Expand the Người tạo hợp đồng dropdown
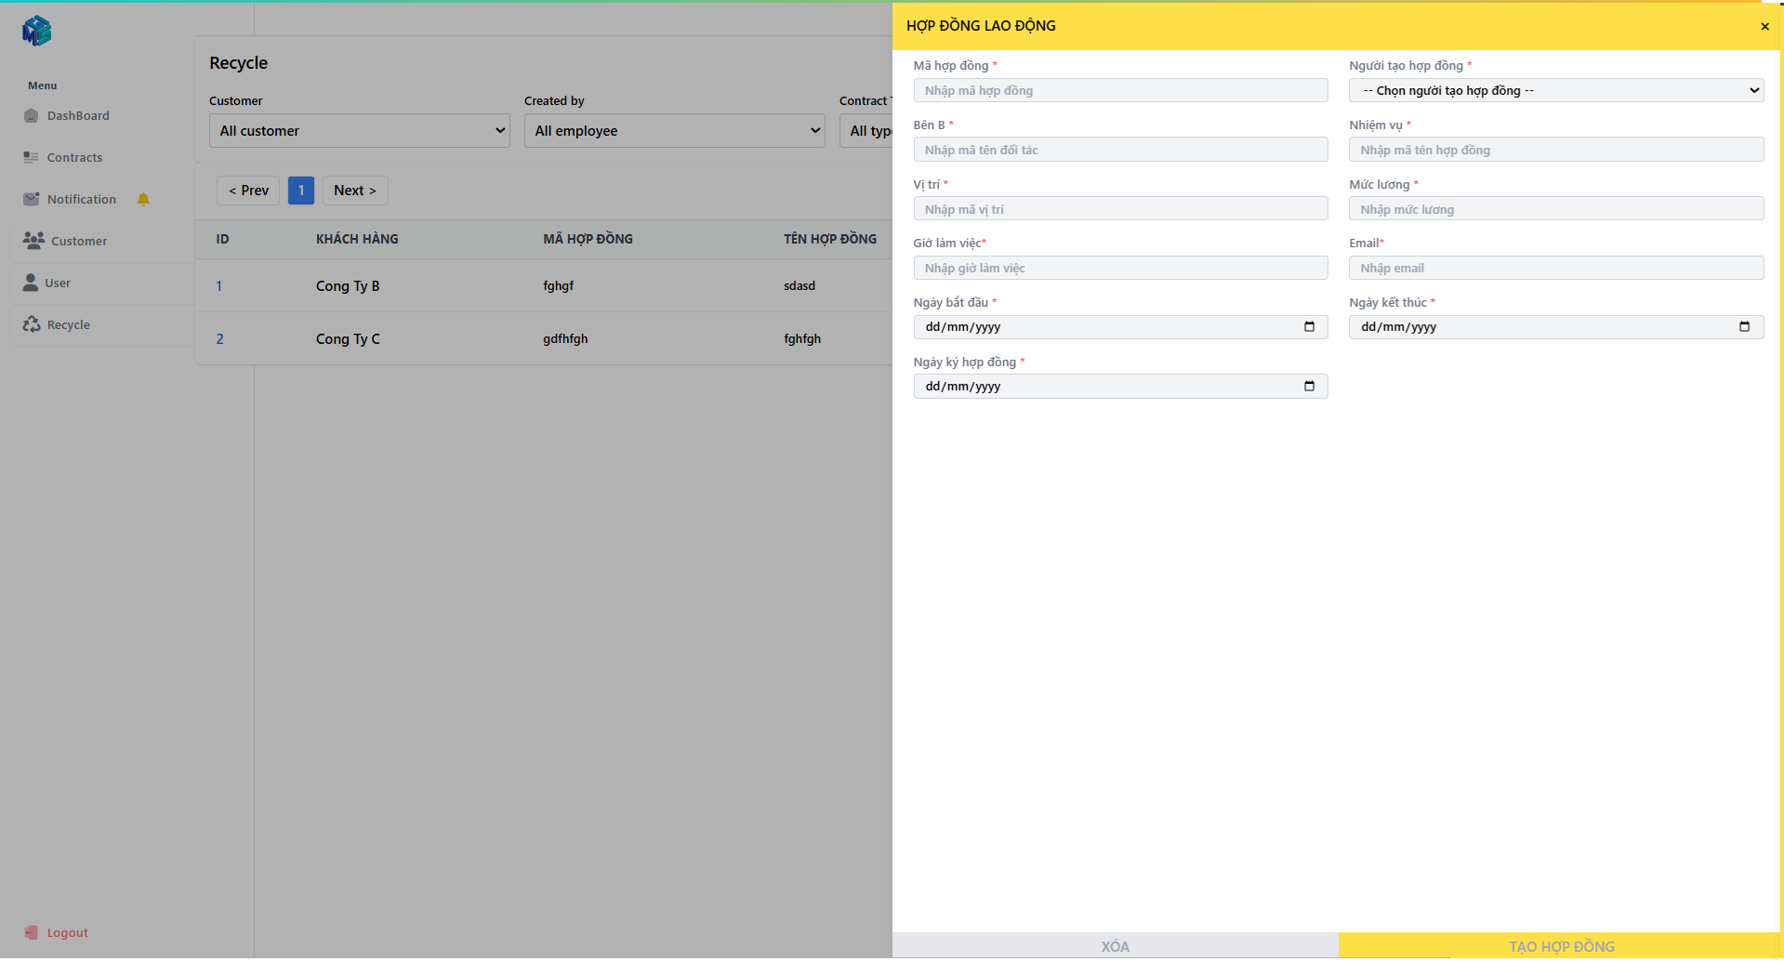1784x962 pixels. 1555,91
